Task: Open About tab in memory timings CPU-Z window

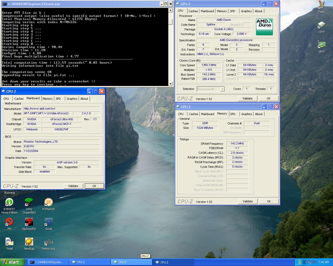Action: (259, 114)
